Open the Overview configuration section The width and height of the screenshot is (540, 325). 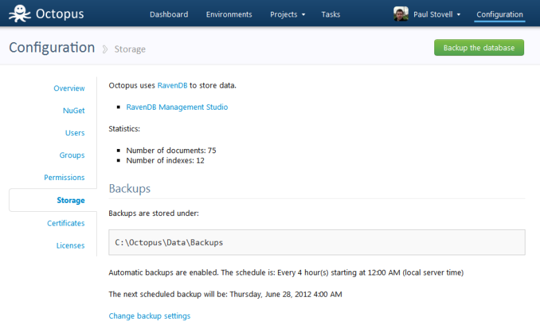(x=69, y=88)
